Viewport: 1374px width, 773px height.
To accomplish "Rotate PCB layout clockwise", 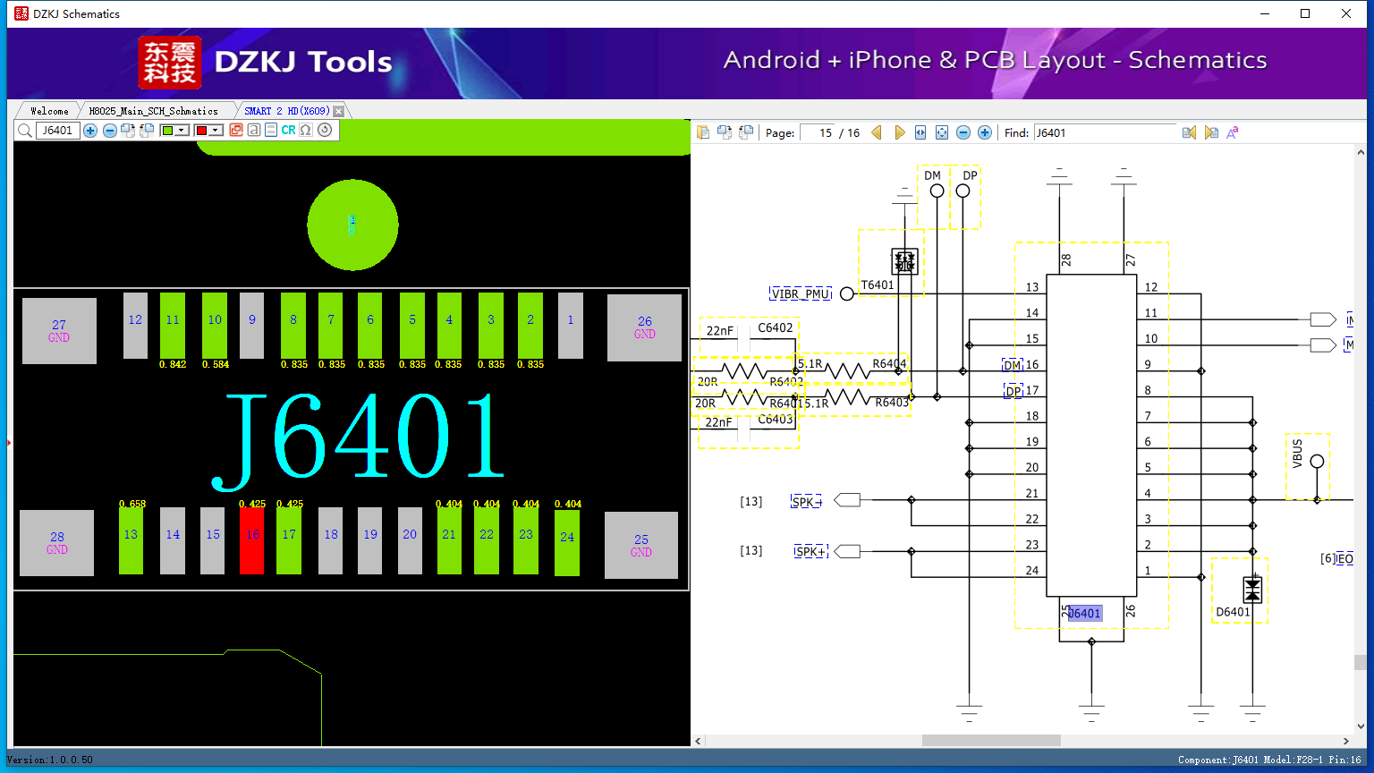I will pos(128,131).
